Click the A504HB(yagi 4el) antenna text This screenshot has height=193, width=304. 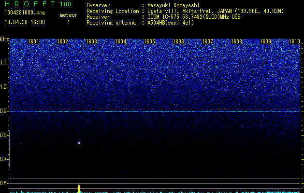click(x=171, y=23)
